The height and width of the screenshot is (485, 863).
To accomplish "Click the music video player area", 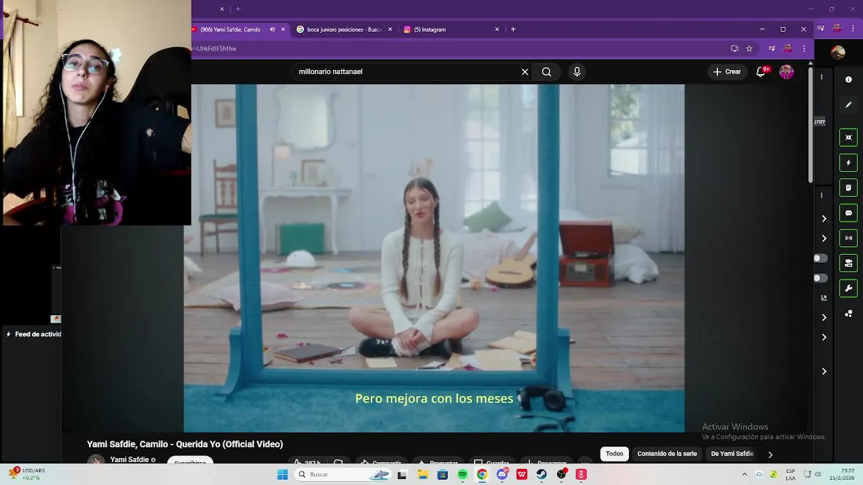I will pyautogui.click(x=434, y=258).
